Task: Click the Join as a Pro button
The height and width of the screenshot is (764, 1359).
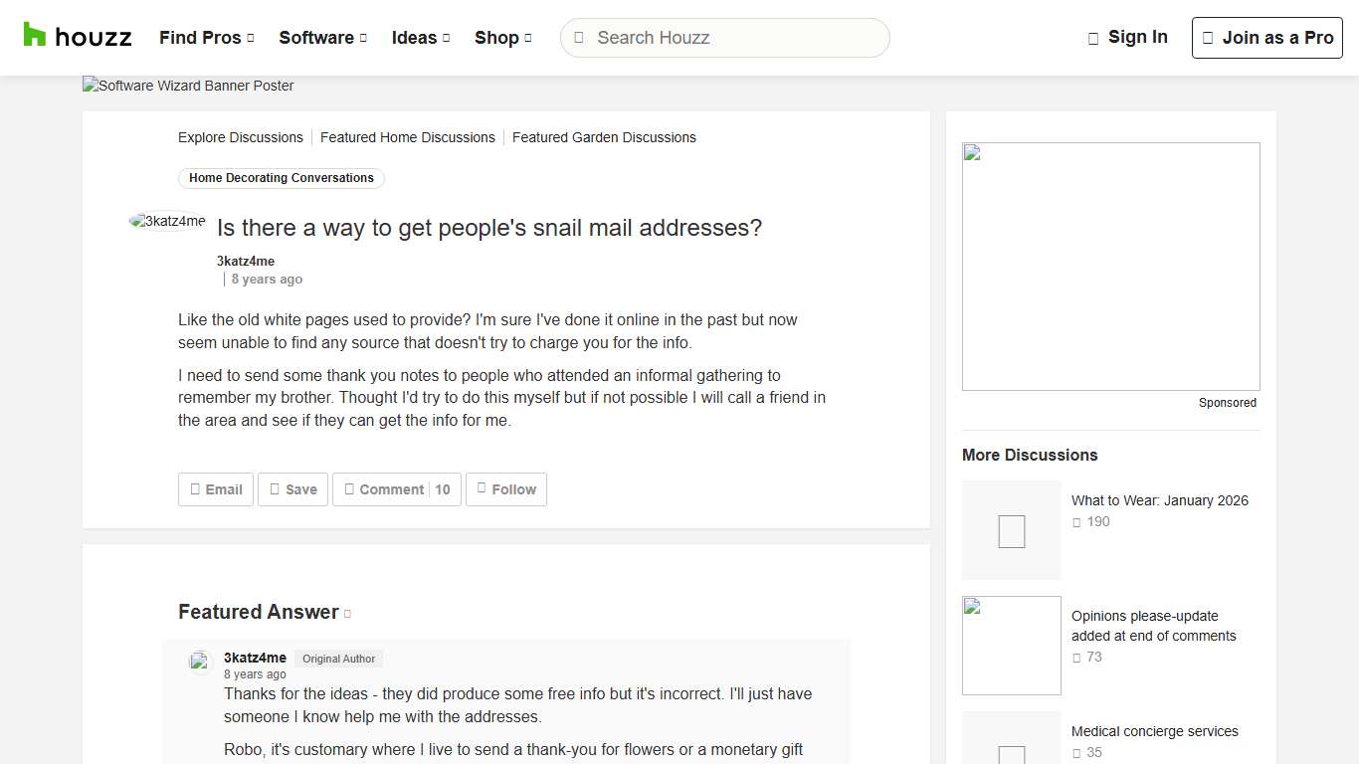Action: 1266,37
